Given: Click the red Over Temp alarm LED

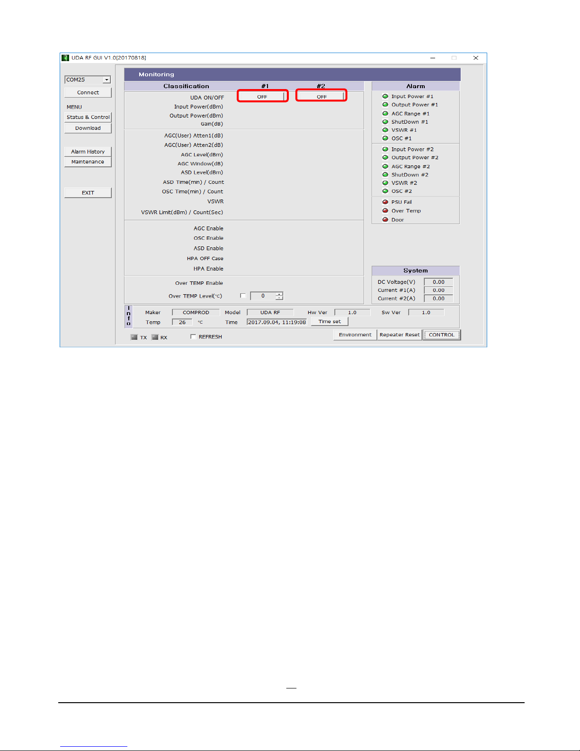Looking at the screenshot, I should click(x=385, y=211).
